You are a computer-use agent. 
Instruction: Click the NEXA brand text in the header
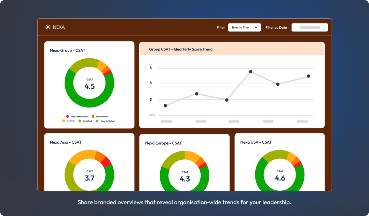[59, 27]
